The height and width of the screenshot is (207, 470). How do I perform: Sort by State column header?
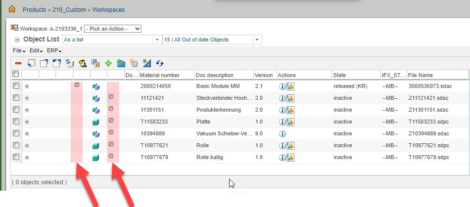[x=339, y=75]
